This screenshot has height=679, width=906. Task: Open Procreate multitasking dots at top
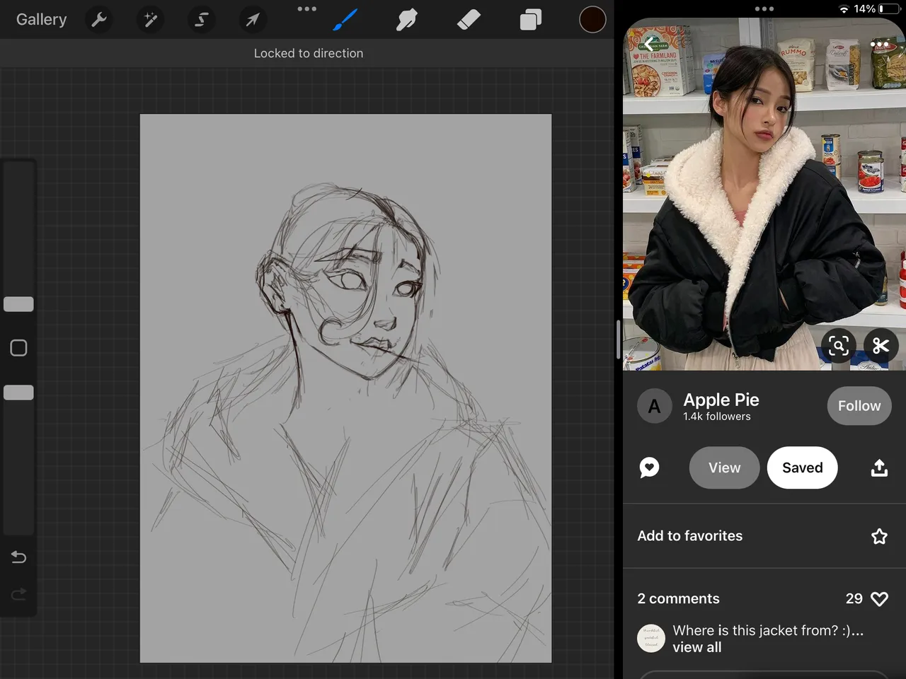(307, 8)
